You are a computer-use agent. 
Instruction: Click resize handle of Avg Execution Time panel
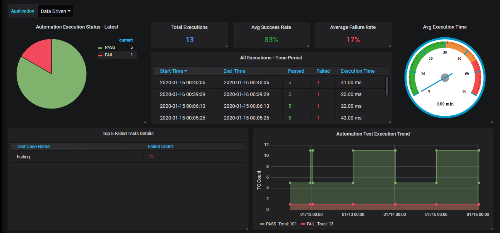[x=492, y=122]
